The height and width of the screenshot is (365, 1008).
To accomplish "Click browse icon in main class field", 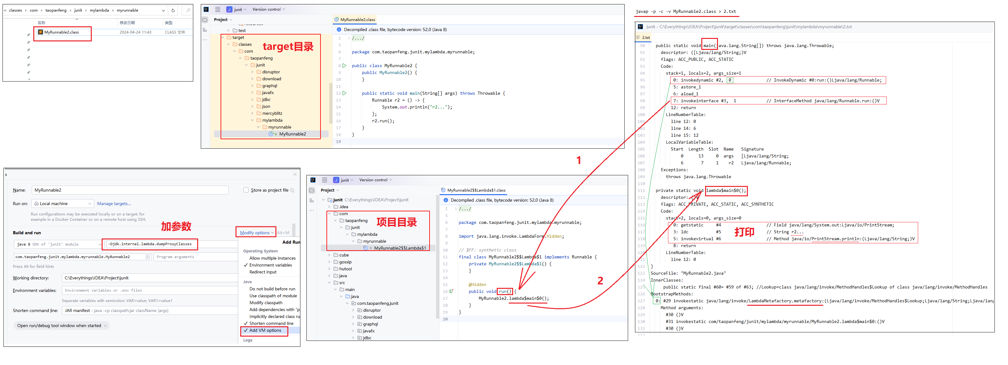I will click(x=147, y=257).
